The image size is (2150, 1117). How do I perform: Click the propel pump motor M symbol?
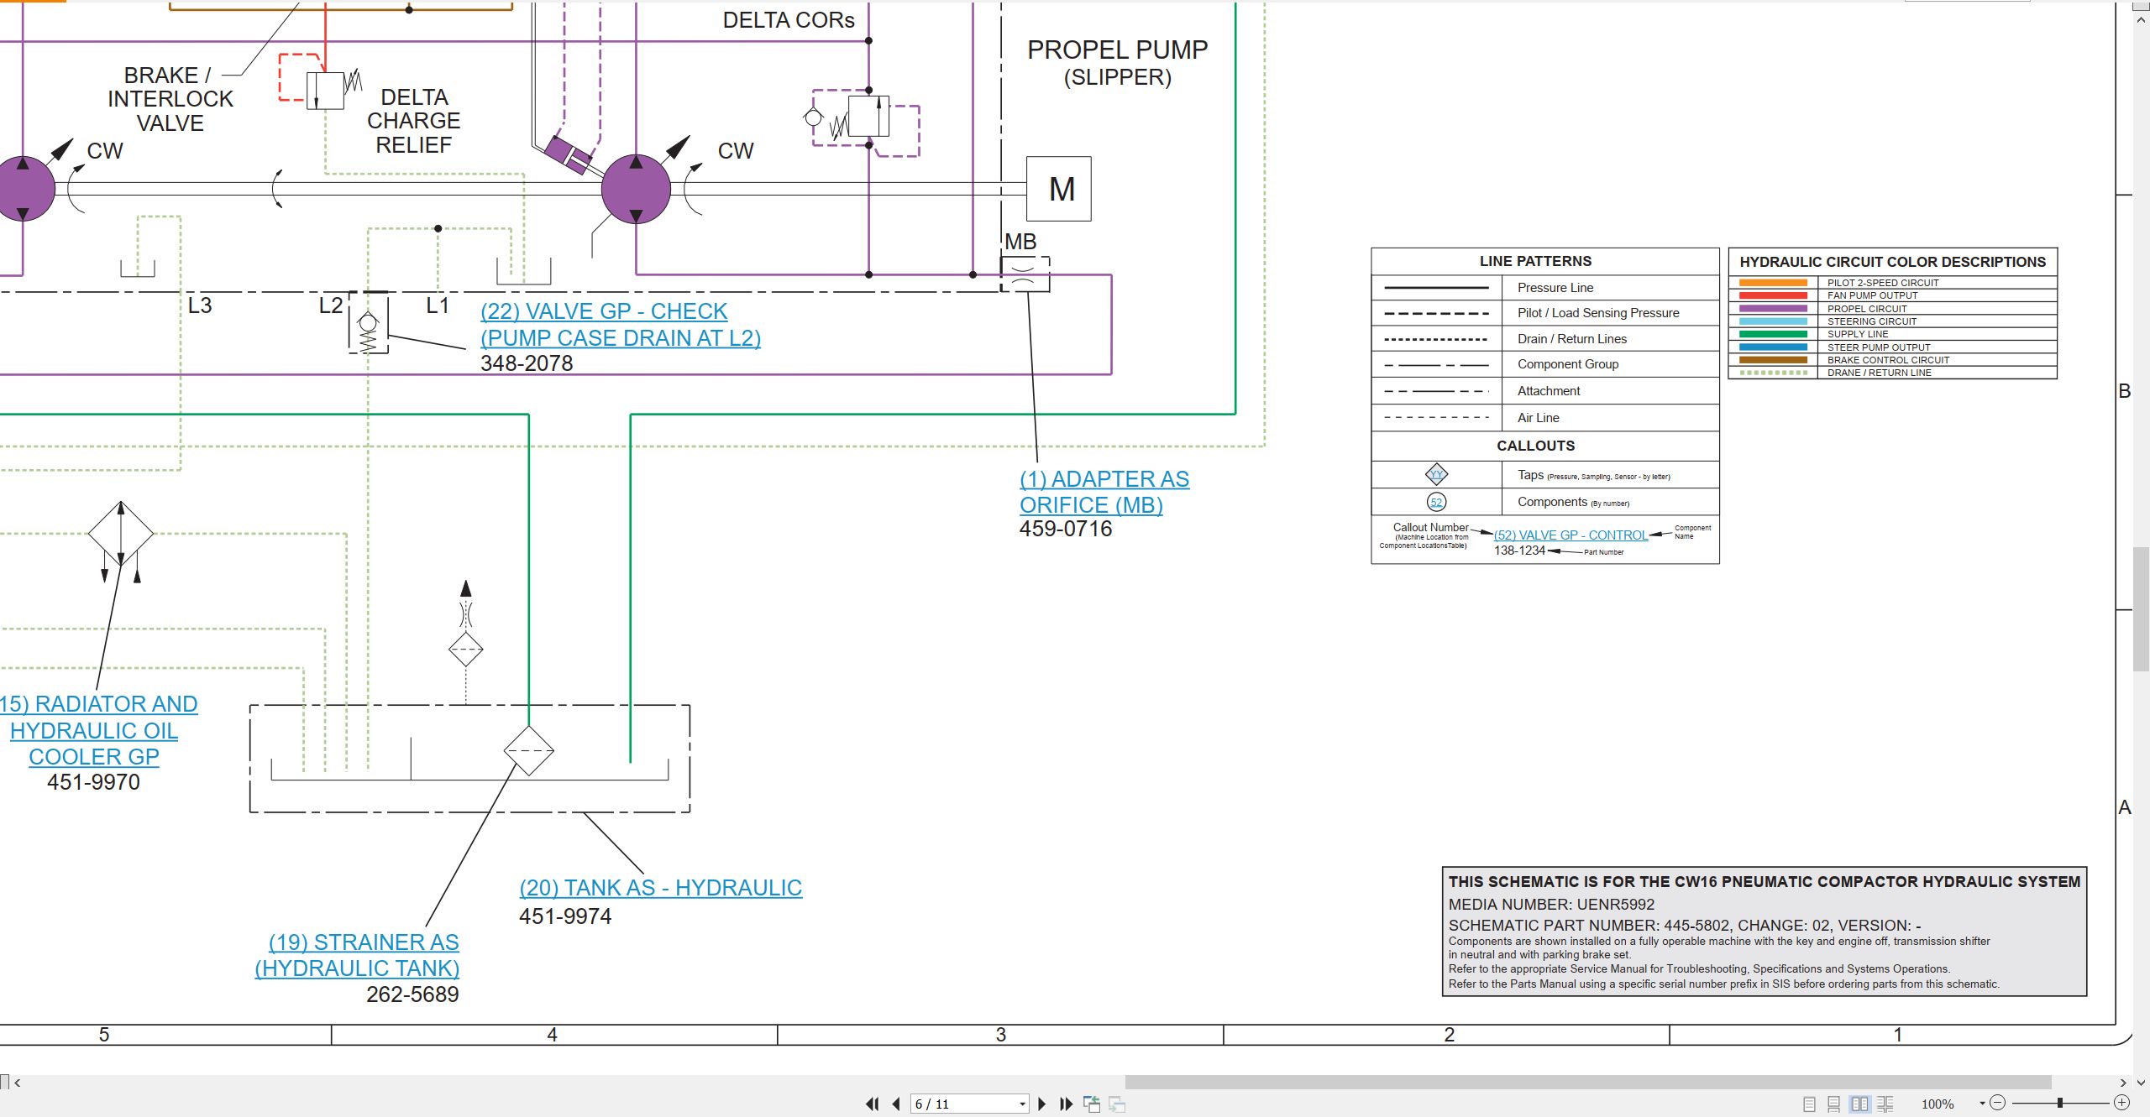coord(1059,189)
